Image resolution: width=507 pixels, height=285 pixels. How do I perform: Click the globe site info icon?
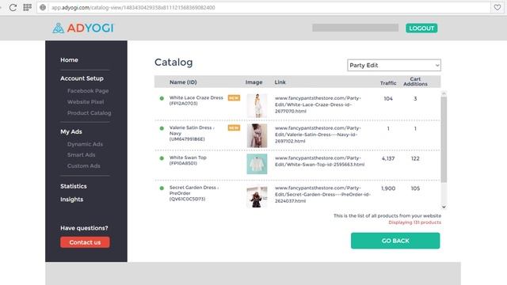[x=43, y=7]
